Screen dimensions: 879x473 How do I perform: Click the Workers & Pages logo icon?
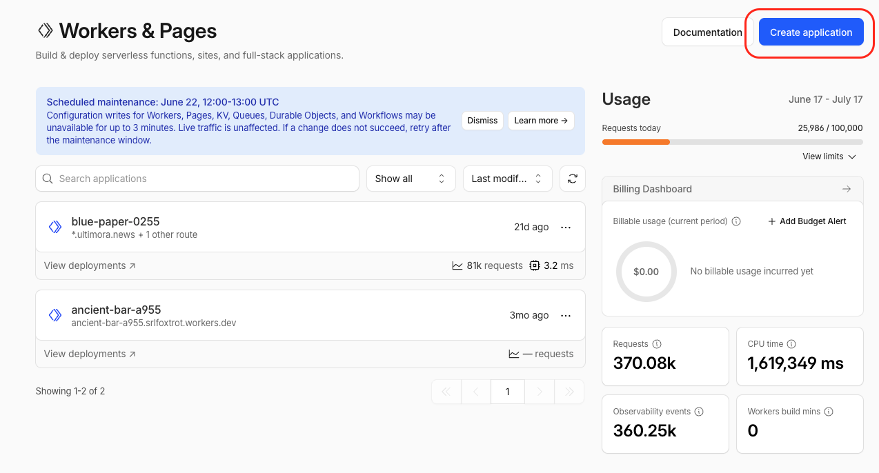(x=45, y=30)
